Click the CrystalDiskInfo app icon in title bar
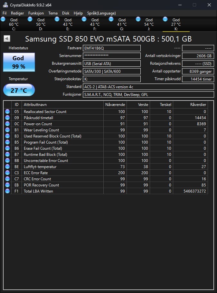 5,5
